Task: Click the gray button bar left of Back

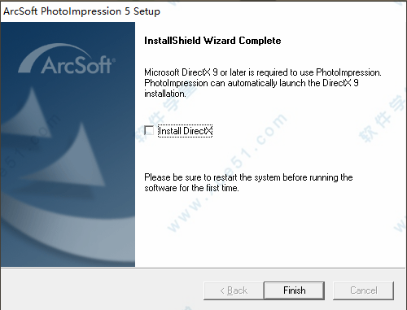Action: coord(102,290)
